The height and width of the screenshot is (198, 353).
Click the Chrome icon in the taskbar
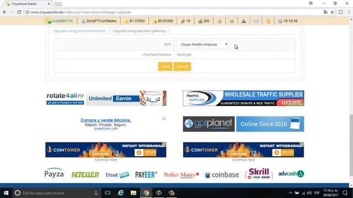pos(146,193)
